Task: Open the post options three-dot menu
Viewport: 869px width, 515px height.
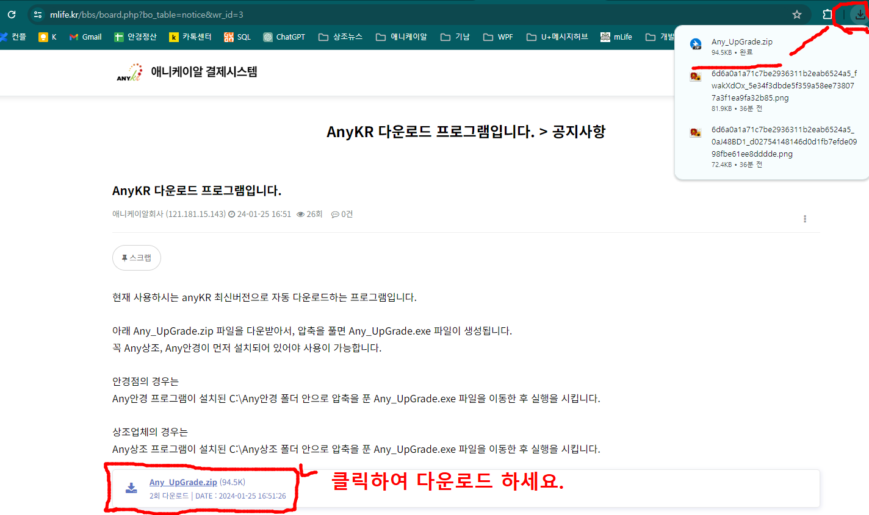Action: coord(805,219)
